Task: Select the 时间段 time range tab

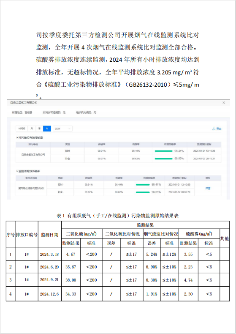Action: 22,129
